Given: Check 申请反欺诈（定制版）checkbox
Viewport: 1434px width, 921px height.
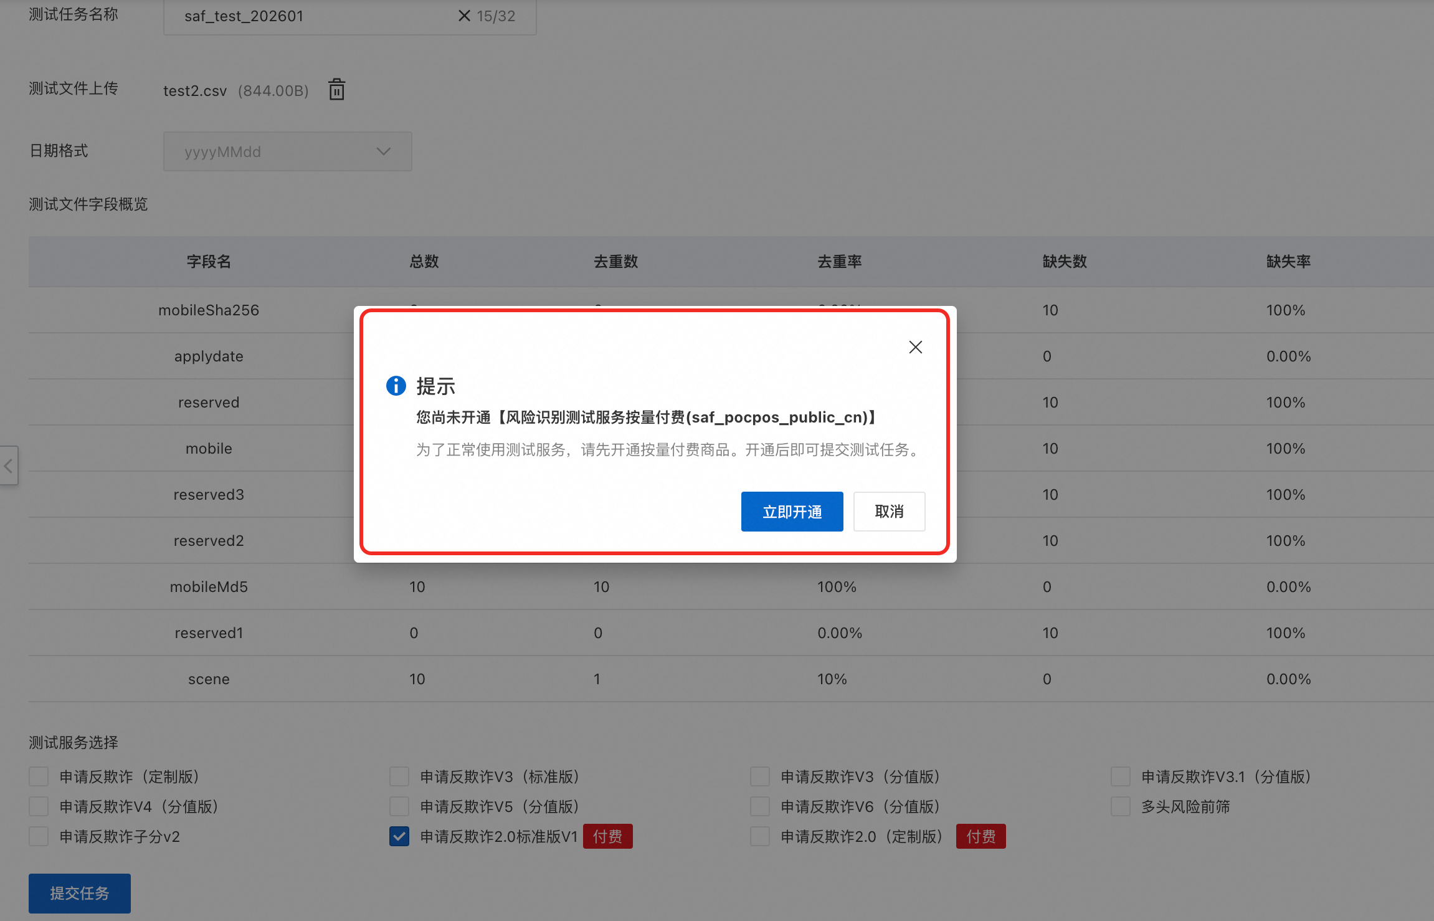Looking at the screenshot, I should point(39,776).
